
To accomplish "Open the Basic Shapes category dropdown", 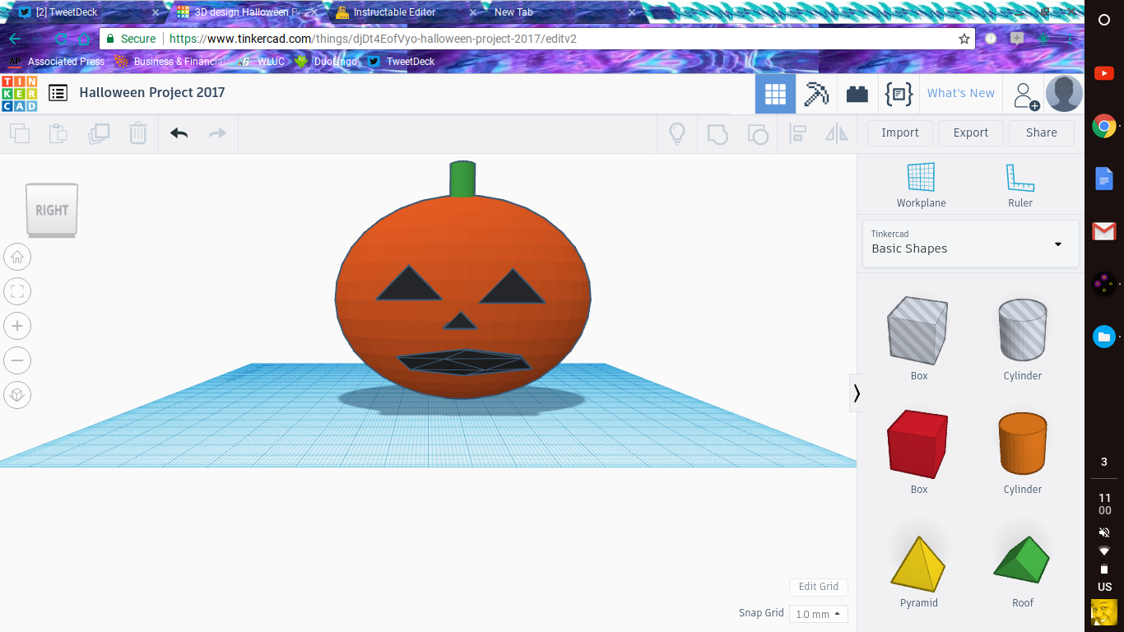I will click(x=970, y=244).
